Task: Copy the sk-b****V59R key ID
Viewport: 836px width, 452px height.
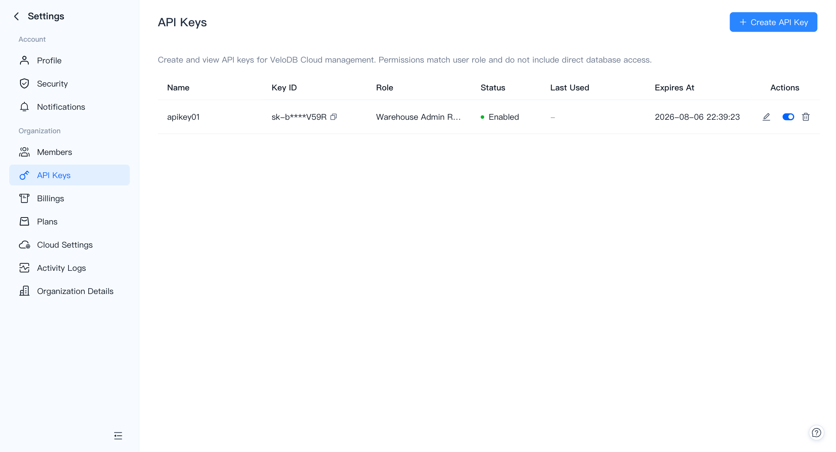Action: 334,117
